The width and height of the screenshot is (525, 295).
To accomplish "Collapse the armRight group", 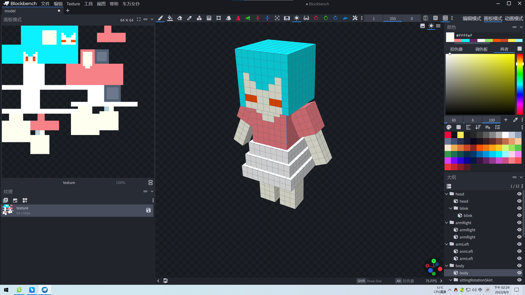I will [x=447, y=223].
